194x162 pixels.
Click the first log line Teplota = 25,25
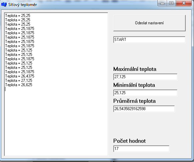coord(18,16)
